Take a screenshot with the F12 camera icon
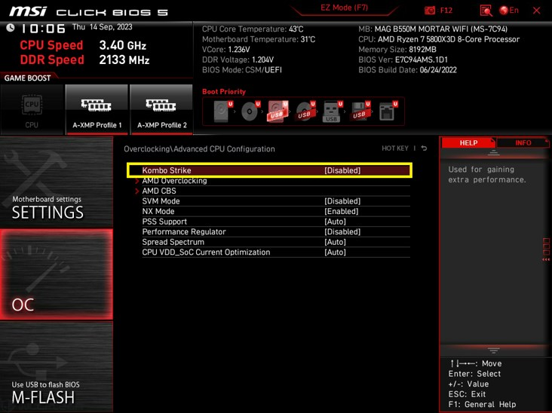 [x=430, y=11]
